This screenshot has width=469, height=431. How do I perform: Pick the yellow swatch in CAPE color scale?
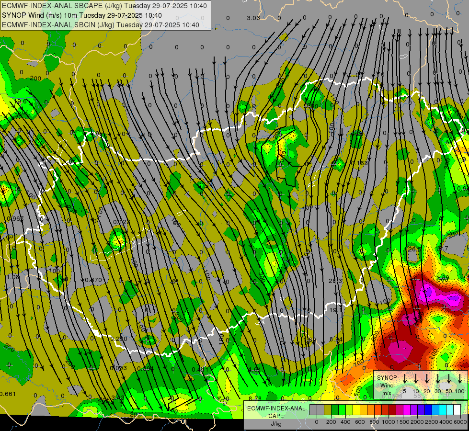[x=356, y=410]
